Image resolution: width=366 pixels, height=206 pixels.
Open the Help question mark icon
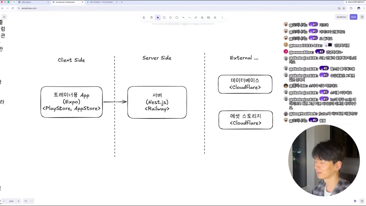click(x=362, y=201)
